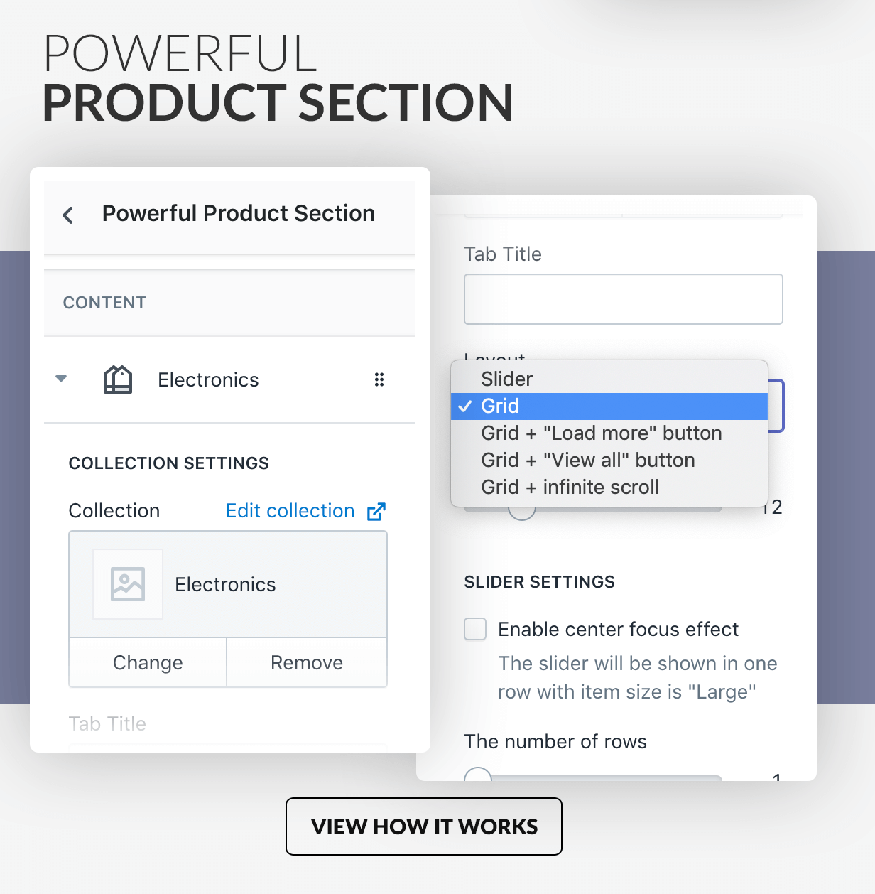Remove the Electronics collection
The image size is (875, 894).
tap(307, 662)
